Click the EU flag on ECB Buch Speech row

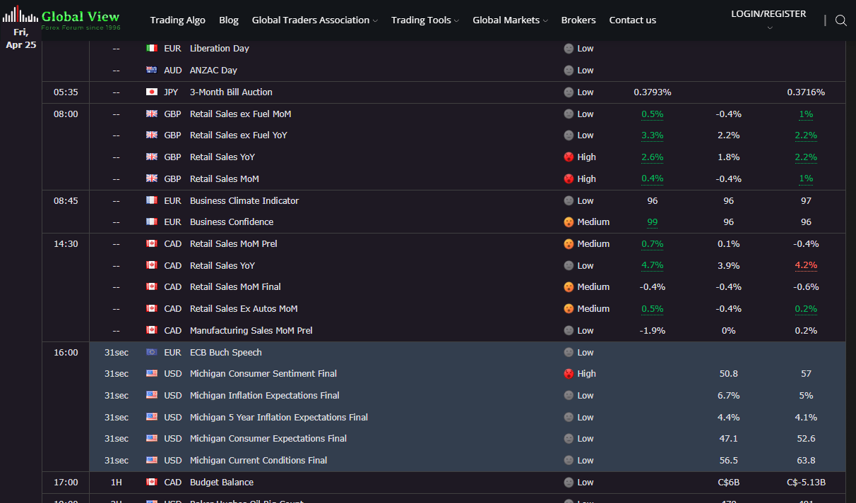click(151, 353)
